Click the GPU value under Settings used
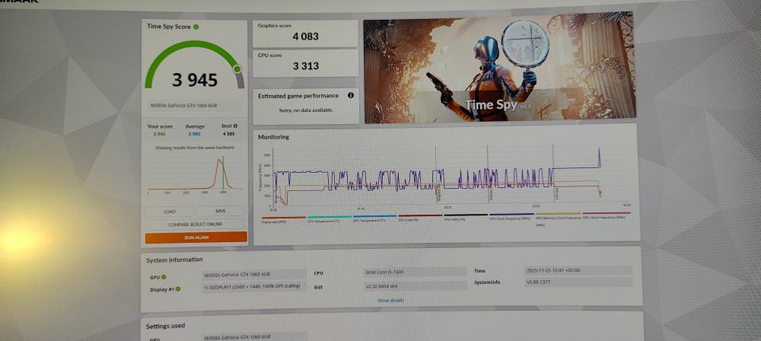761x341 pixels. point(254,336)
